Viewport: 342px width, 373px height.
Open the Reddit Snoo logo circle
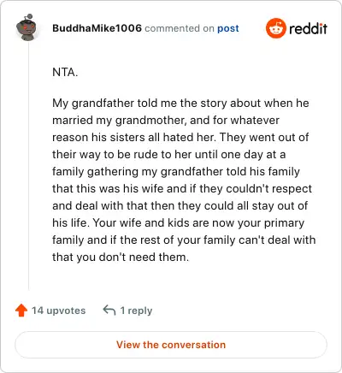pos(275,28)
